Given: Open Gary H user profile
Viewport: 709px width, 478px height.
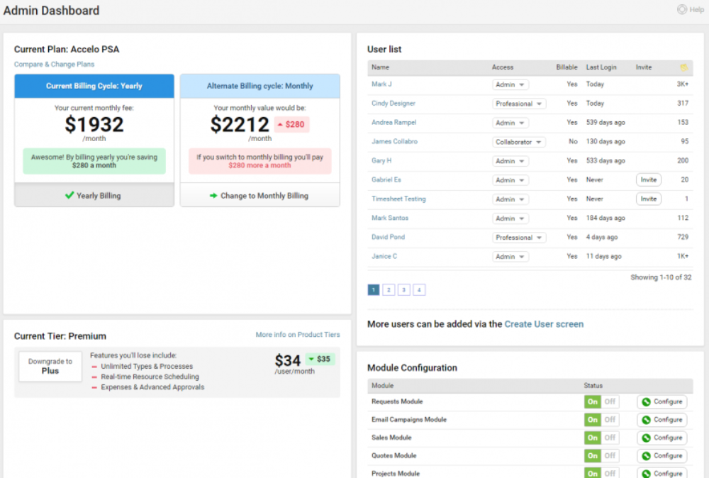Looking at the screenshot, I should 381,160.
